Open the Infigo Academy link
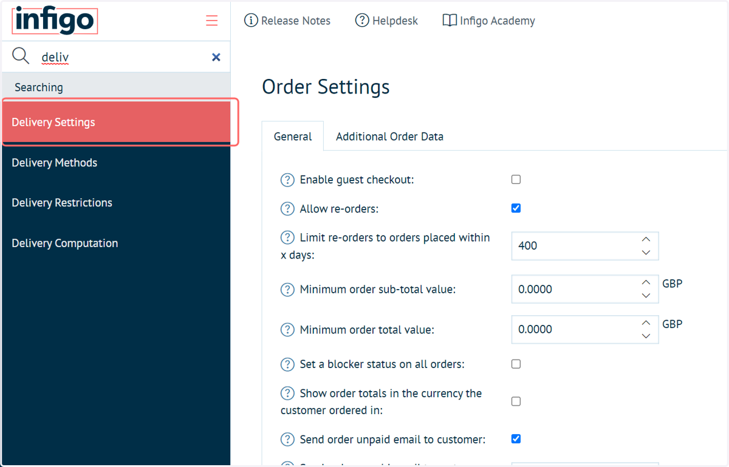 point(498,21)
